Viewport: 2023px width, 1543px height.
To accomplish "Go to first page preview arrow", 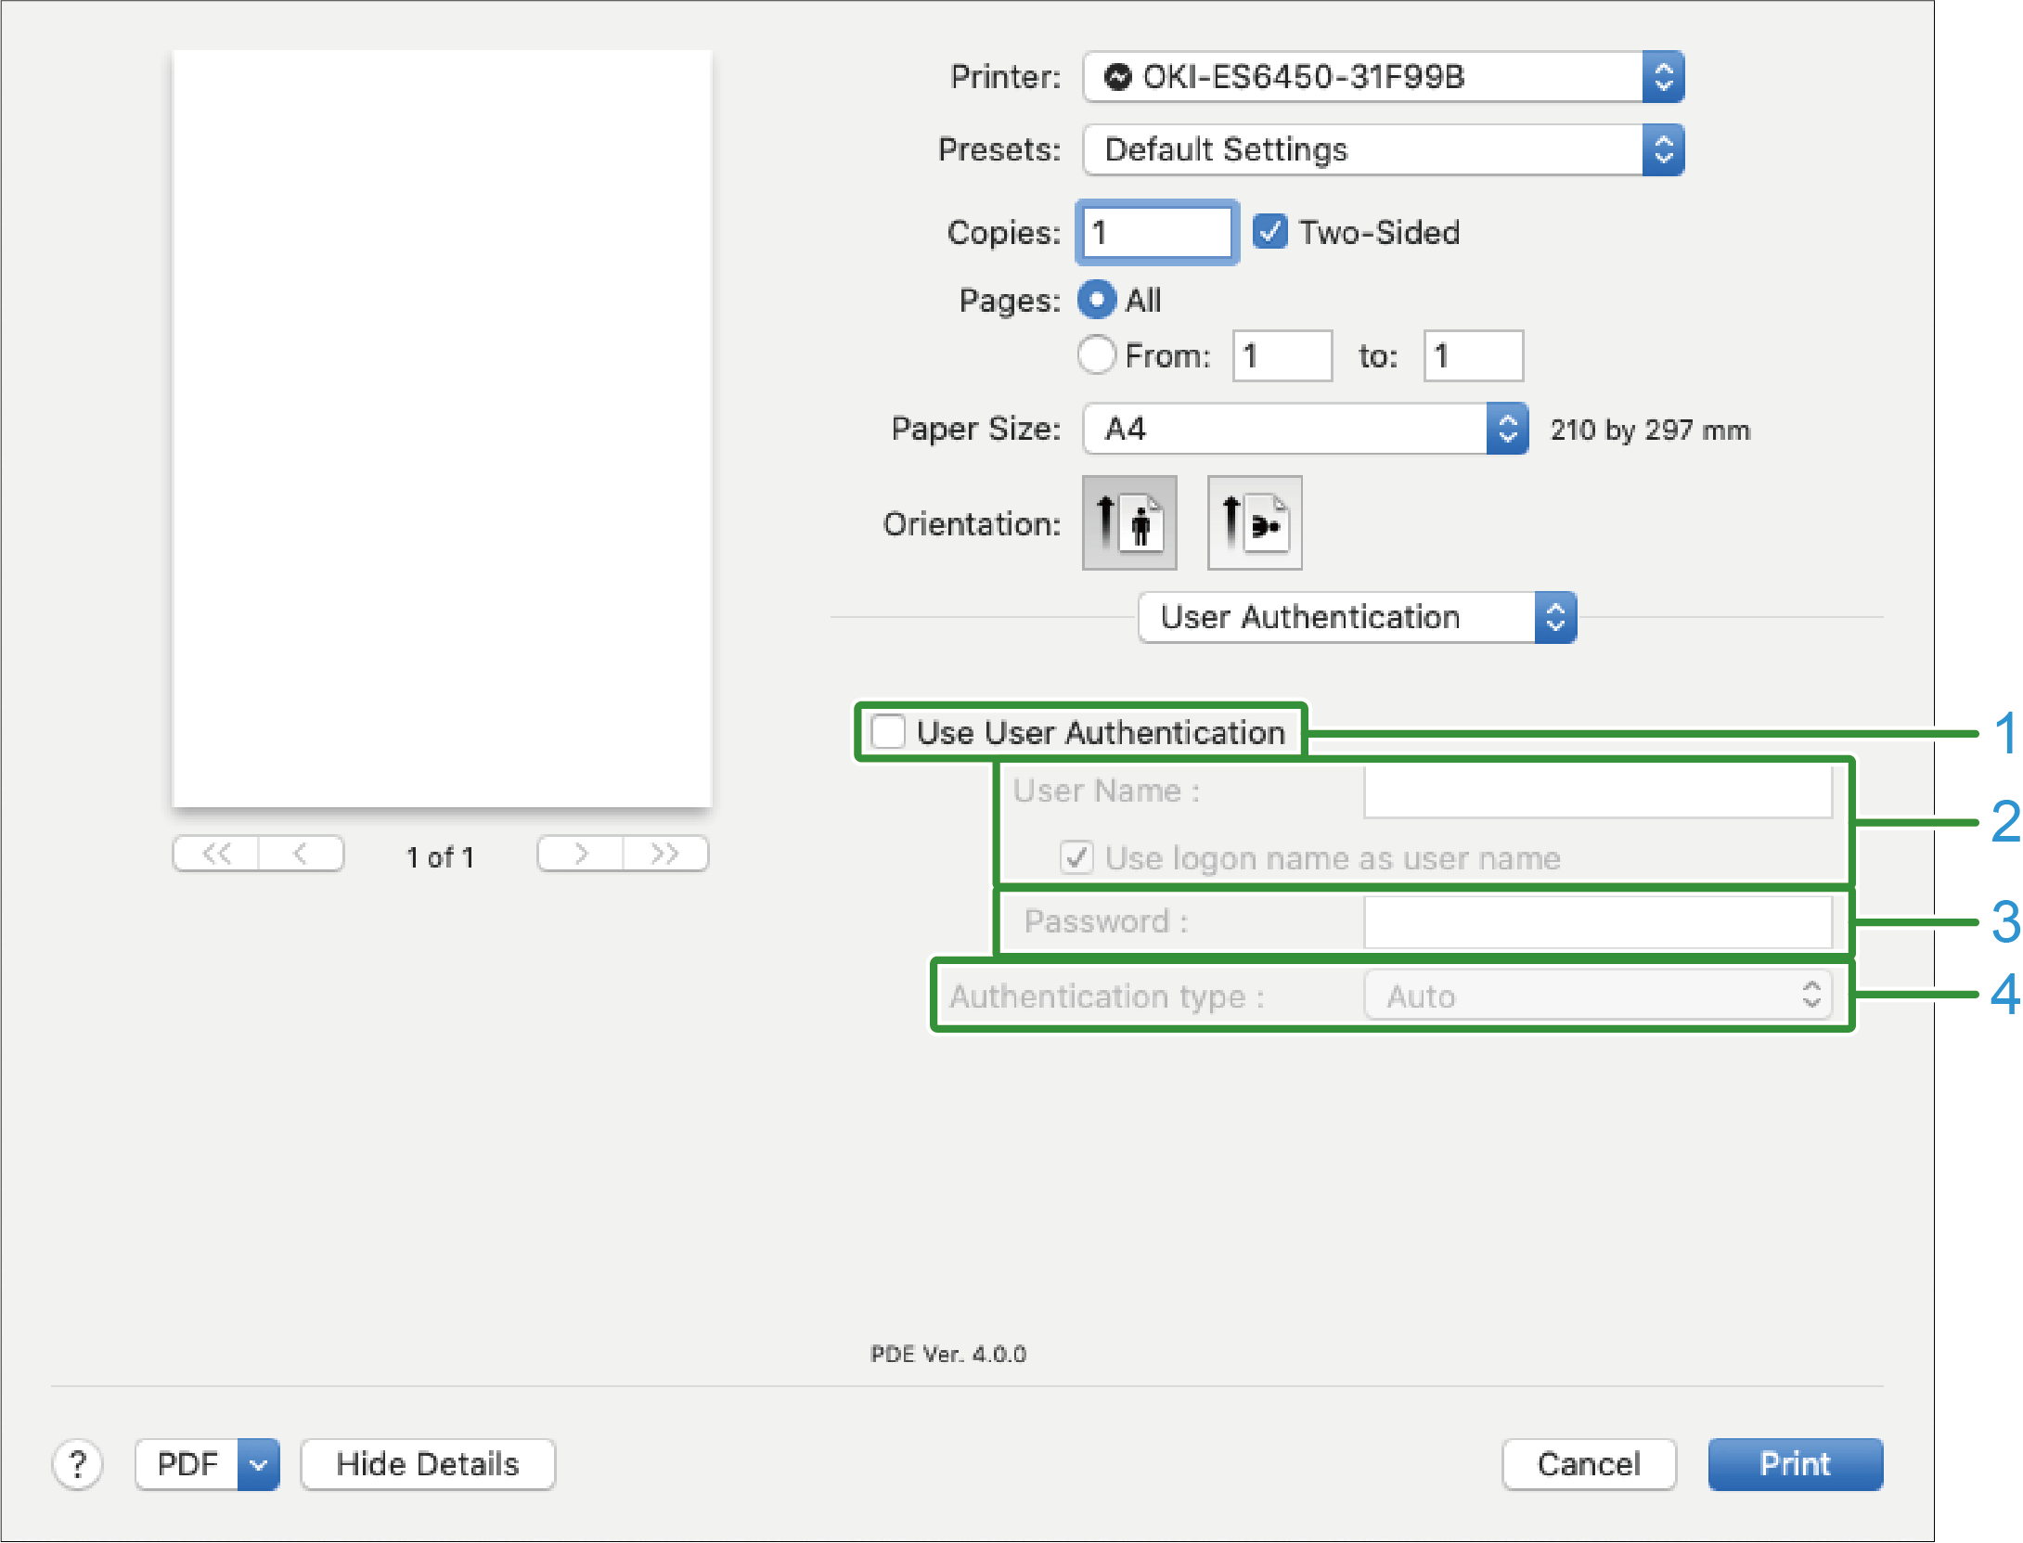I will click(x=216, y=854).
